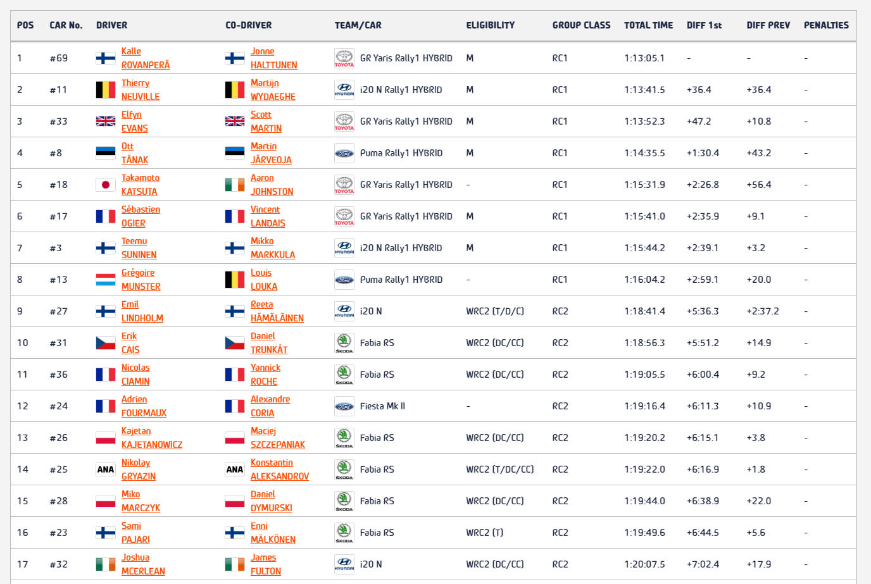Click the ELIGIBILITY column header
The height and width of the screenshot is (584, 871).
point(491,25)
